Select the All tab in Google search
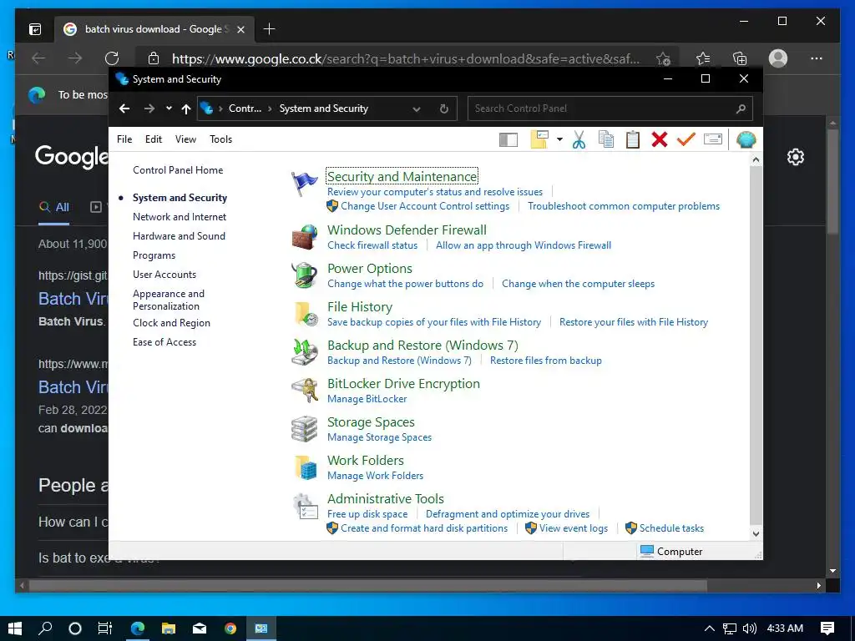Image resolution: width=855 pixels, height=641 pixels. point(54,207)
